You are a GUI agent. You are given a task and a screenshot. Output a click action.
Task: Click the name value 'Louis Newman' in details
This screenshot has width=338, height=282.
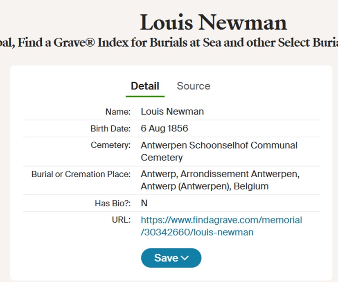point(172,112)
